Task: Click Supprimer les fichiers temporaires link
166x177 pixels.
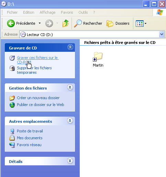Action: pyautogui.click(x=34, y=70)
